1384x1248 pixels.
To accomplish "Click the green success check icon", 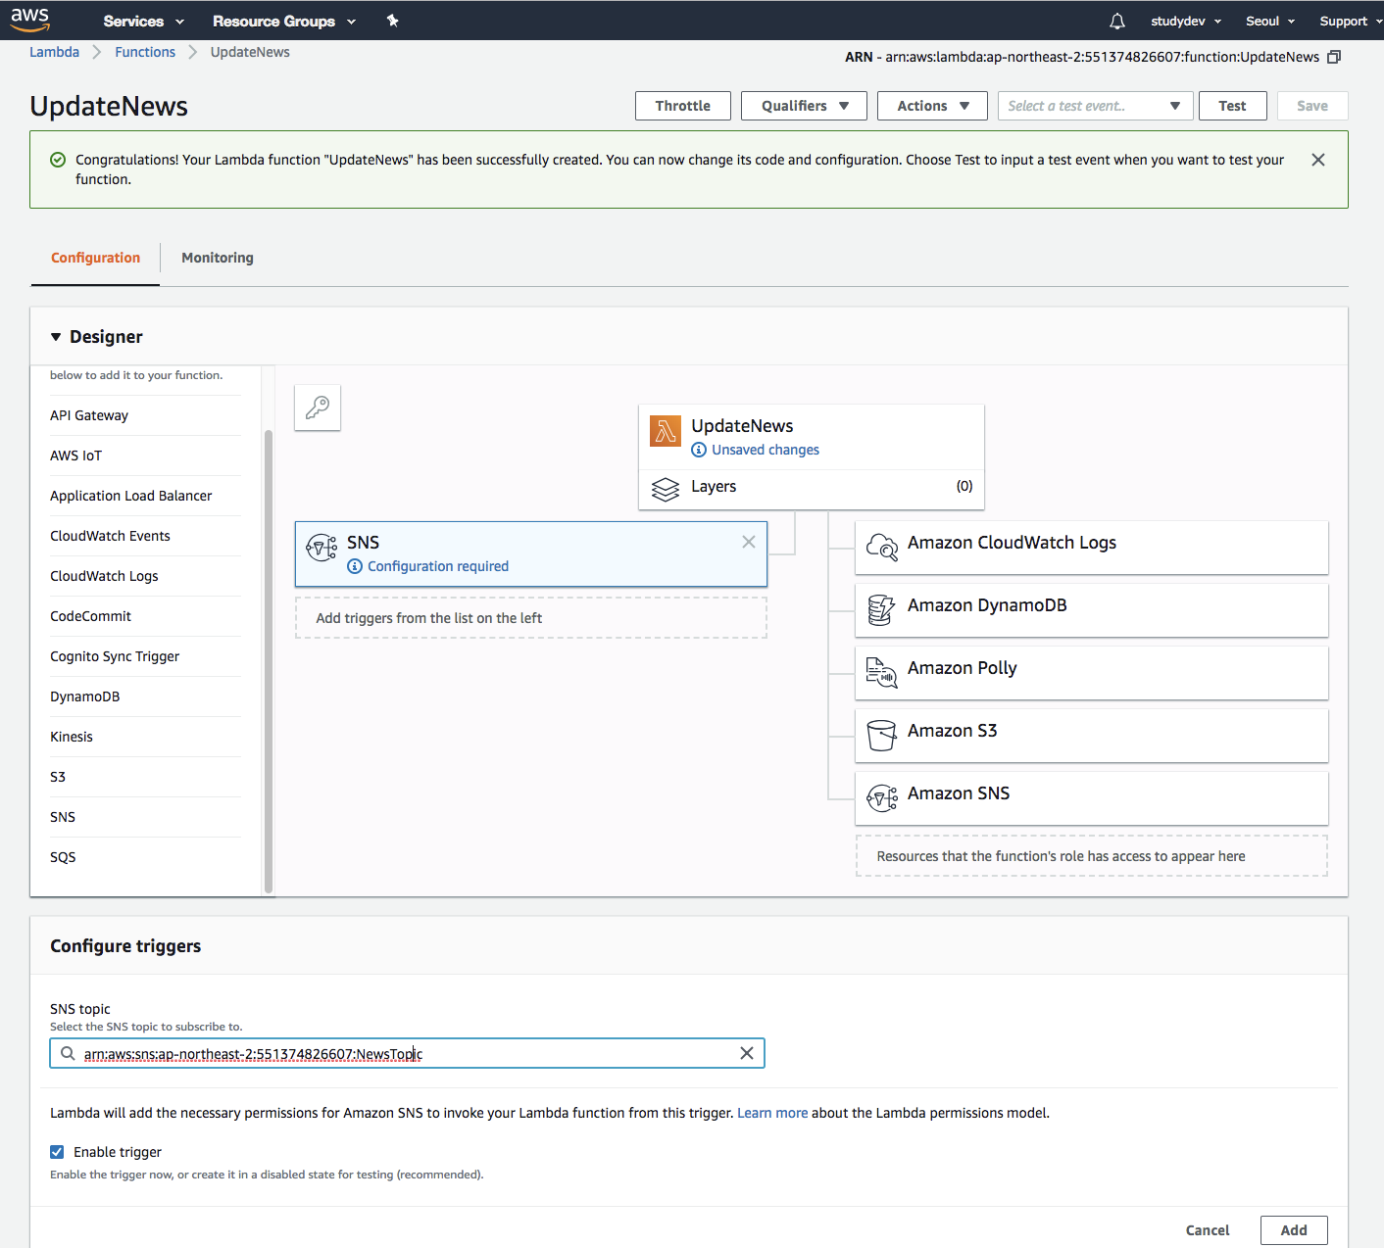I will coord(58,160).
